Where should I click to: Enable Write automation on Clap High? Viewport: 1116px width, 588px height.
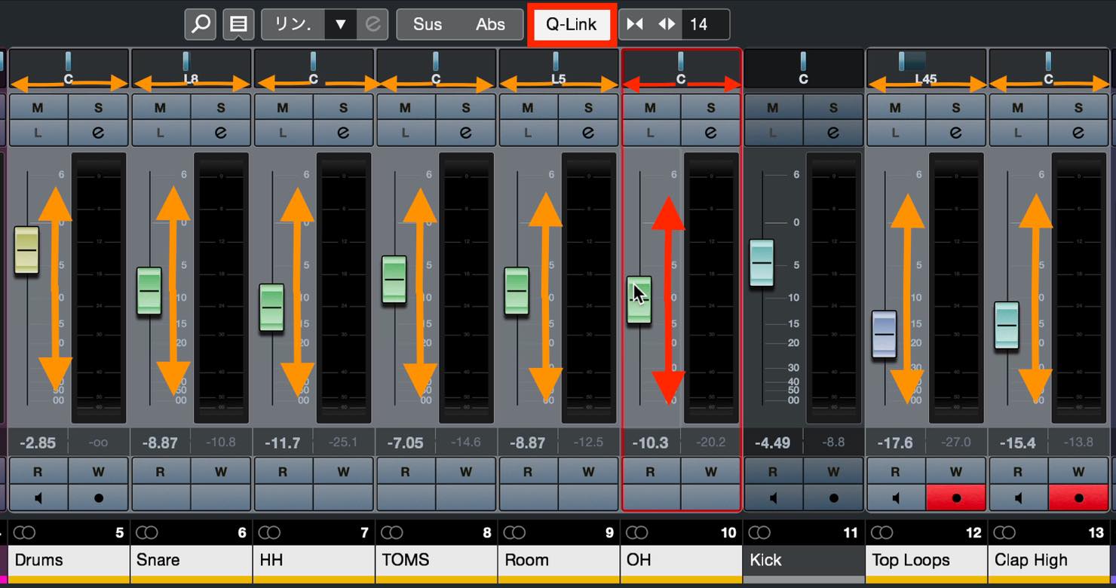(1078, 472)
